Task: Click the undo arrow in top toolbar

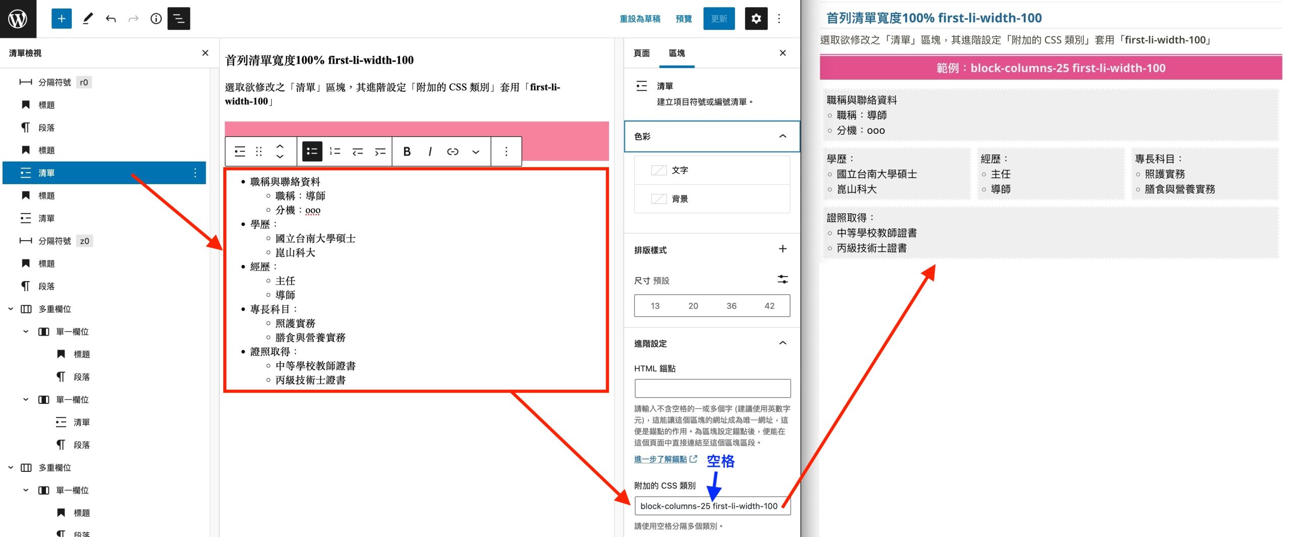Action: click(x=111, y=19)
